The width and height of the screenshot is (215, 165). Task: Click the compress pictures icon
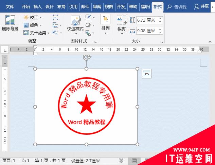click(55, 17)
